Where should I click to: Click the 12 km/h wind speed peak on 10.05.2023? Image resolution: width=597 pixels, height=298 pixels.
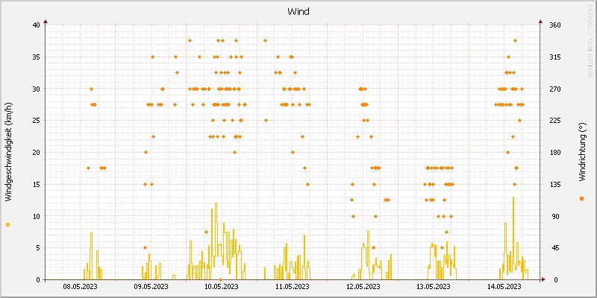coord(216,203)
